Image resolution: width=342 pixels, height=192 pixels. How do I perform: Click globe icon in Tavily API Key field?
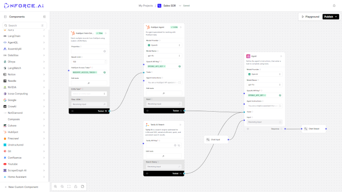(x=175, y=145)
